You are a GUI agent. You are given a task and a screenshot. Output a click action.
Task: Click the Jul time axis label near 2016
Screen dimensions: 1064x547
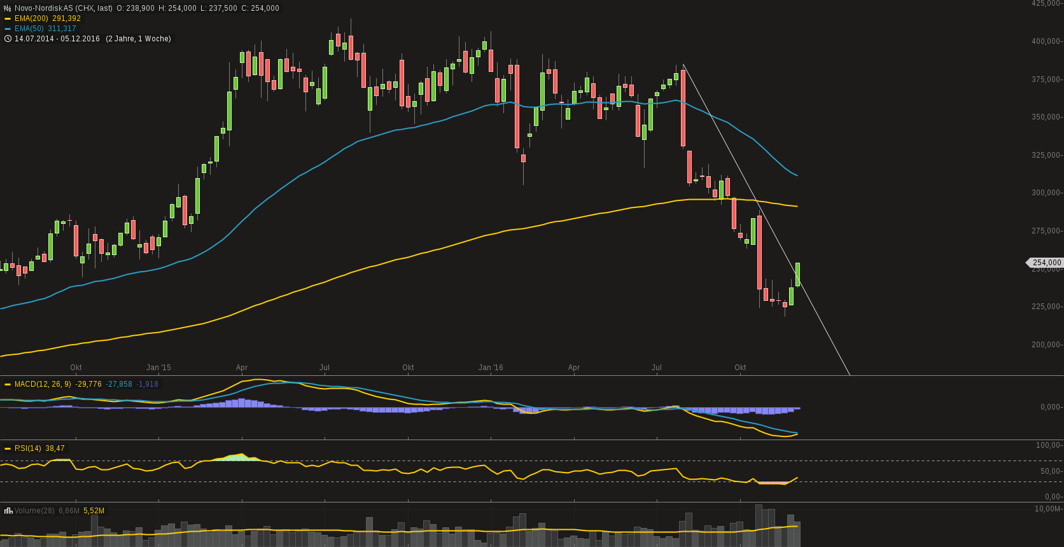coord(656,368)
